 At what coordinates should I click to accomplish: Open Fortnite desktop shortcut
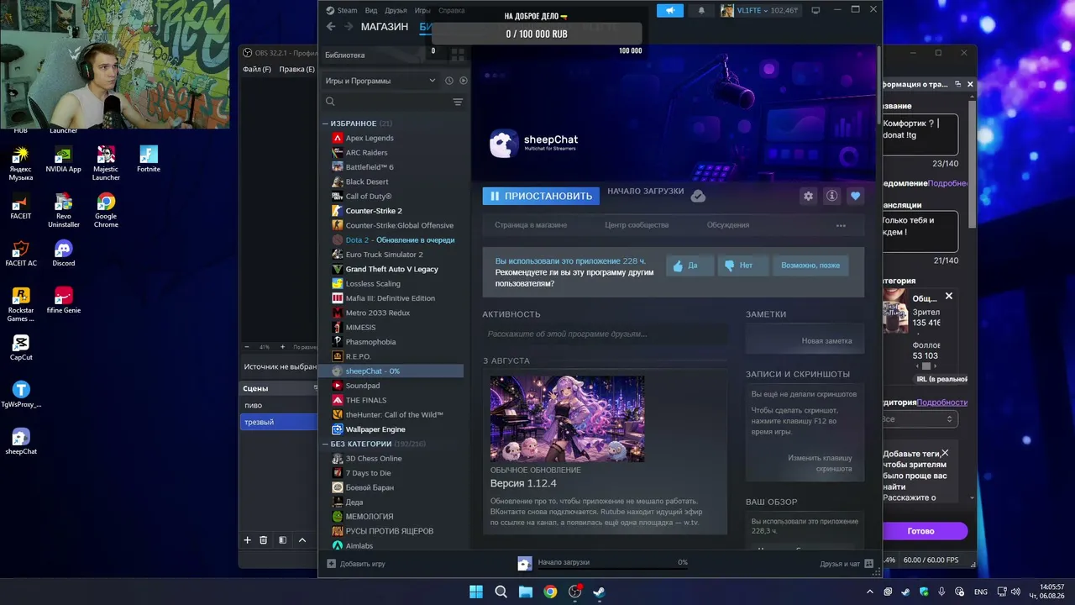149,159
